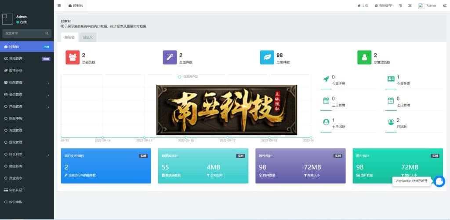The image size is (450, 220).
Task: Click the hot badge beside 控制台
Action: 47,47
